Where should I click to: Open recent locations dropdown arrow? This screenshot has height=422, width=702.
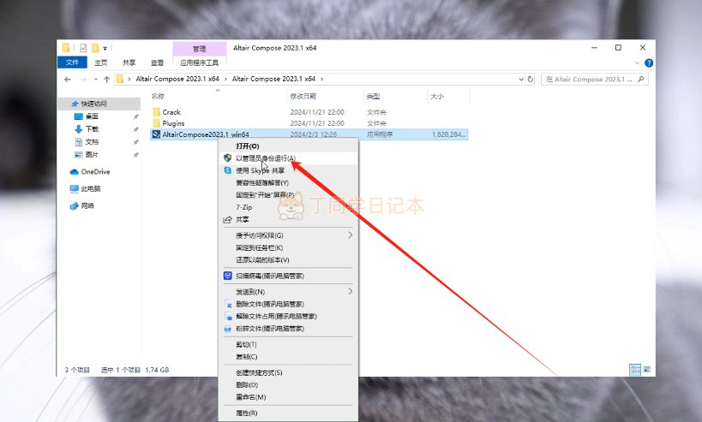click(96, 79)
